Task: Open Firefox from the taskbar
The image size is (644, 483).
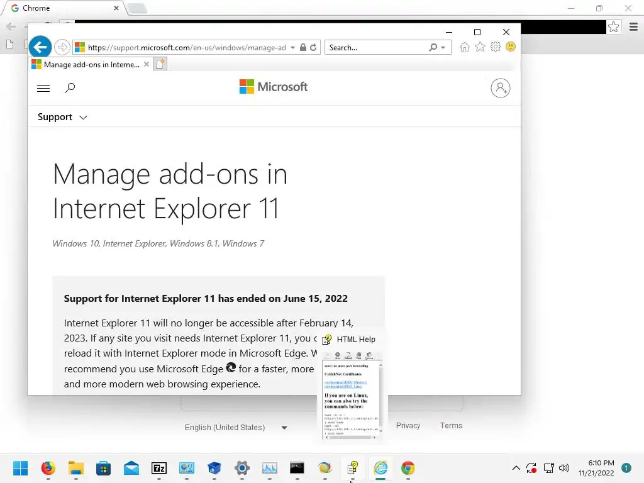Action: (x=48, y=468)
